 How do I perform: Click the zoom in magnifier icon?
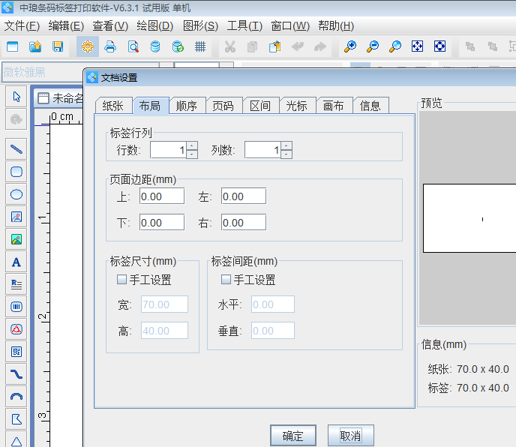[349, 46]
